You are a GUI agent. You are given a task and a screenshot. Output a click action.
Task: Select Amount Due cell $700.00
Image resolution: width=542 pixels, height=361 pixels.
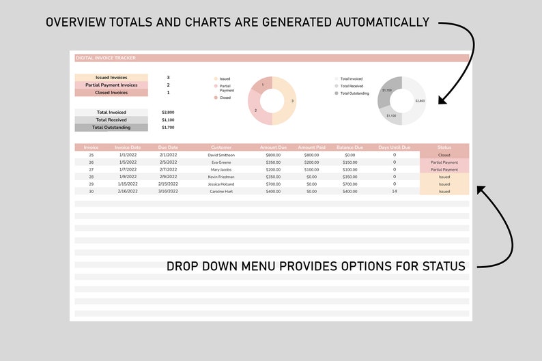(x=273, y=184)
